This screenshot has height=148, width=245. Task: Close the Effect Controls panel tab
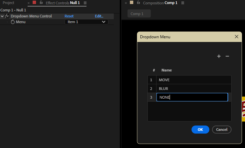[x=29, y=3]
